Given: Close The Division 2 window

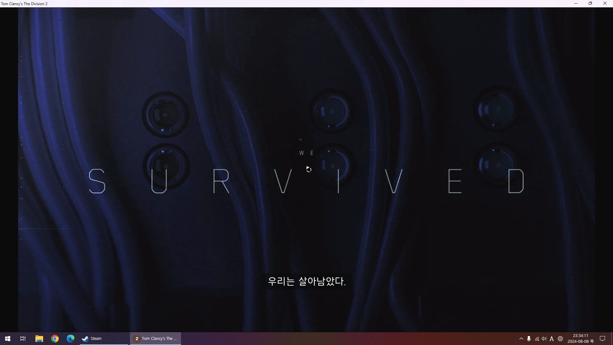Looking at the screenshot, I should (605, 4).
